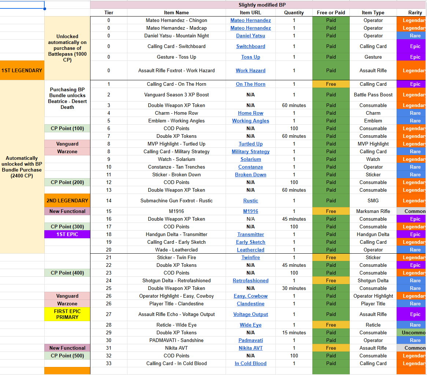Open the Clandestine link
Image resolution: width=427 pixels, height=375 pixels.
coord(250,304)
